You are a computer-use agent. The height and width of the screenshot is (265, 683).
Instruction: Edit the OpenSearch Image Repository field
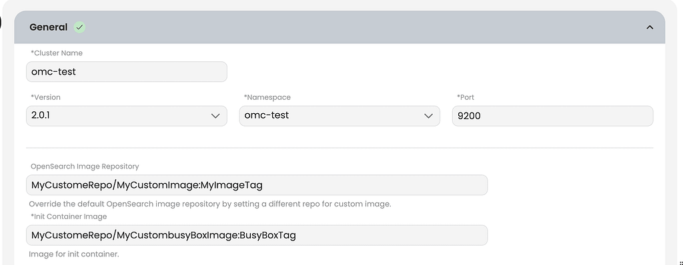(x=257, y=185)
